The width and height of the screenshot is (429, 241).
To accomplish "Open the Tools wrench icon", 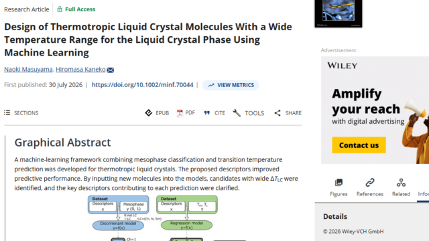I will pyautogui.click(x=237, y=113).
